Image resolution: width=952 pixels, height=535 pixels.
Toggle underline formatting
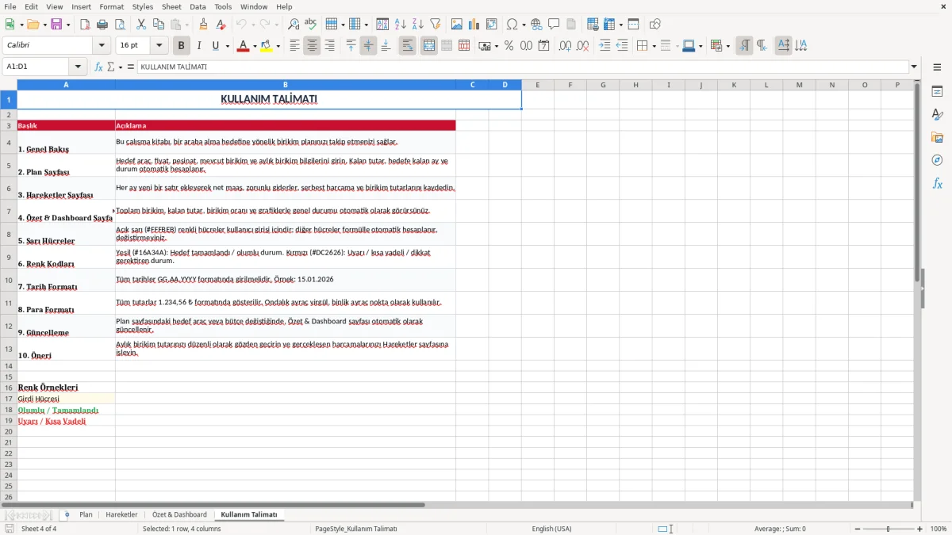[216, 46]
